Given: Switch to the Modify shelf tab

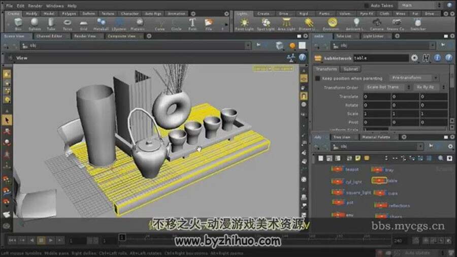Looking at the screenshot, I should point(31,13).
